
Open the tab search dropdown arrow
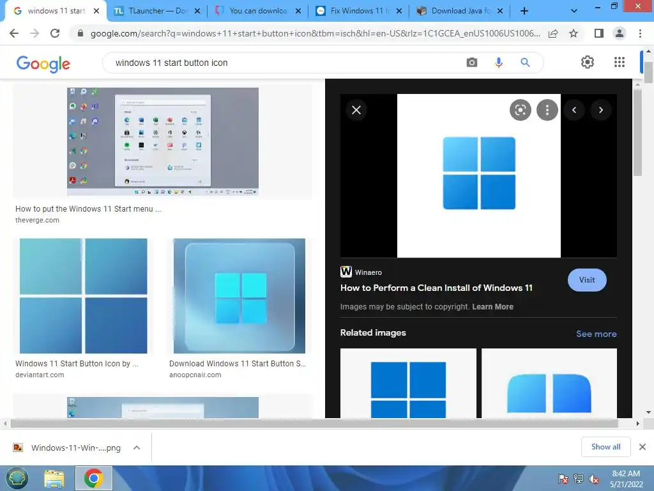pyautogui.click(x=574, y=12)
